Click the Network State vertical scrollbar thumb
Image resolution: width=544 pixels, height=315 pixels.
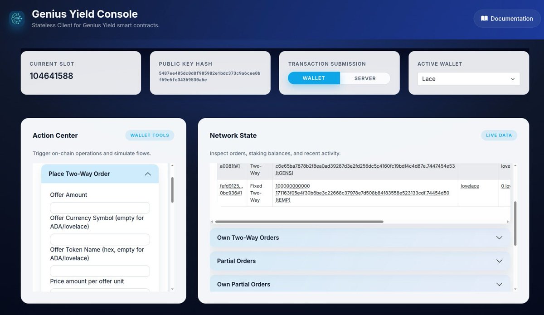(x=515, y=223)
